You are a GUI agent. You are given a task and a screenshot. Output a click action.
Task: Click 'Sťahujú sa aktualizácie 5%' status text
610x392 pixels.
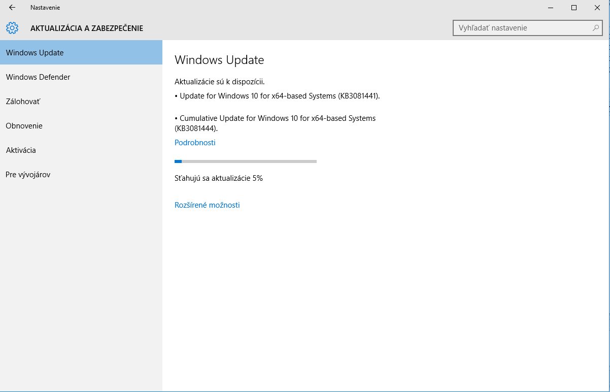pyautogui.click(x=219, y=178)
